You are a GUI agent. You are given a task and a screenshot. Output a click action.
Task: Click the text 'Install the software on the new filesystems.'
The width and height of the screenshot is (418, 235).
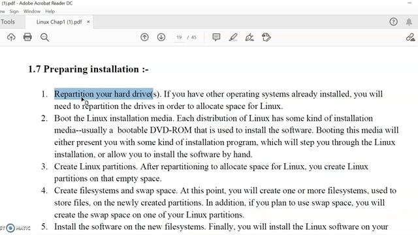[130, 227]
